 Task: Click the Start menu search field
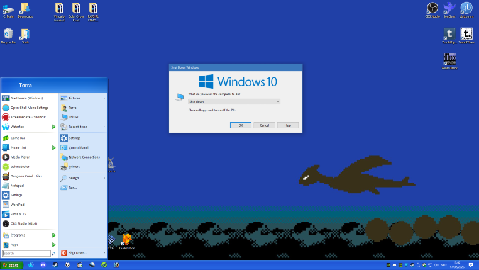click(25, 254)
